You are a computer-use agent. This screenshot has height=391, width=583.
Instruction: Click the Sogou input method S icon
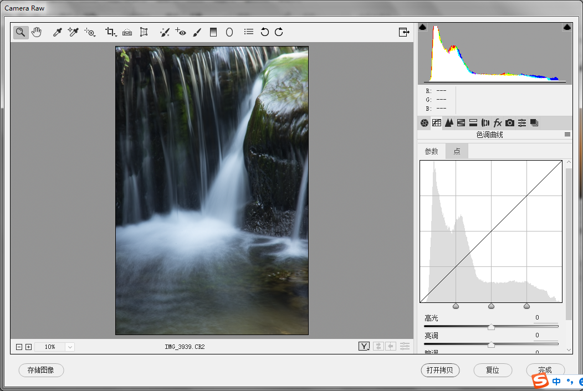click(540, 382)
